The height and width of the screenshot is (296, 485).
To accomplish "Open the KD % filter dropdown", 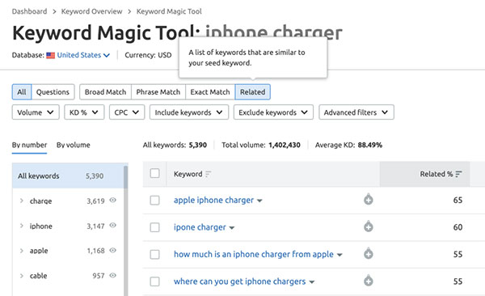I will click(84, 112).
